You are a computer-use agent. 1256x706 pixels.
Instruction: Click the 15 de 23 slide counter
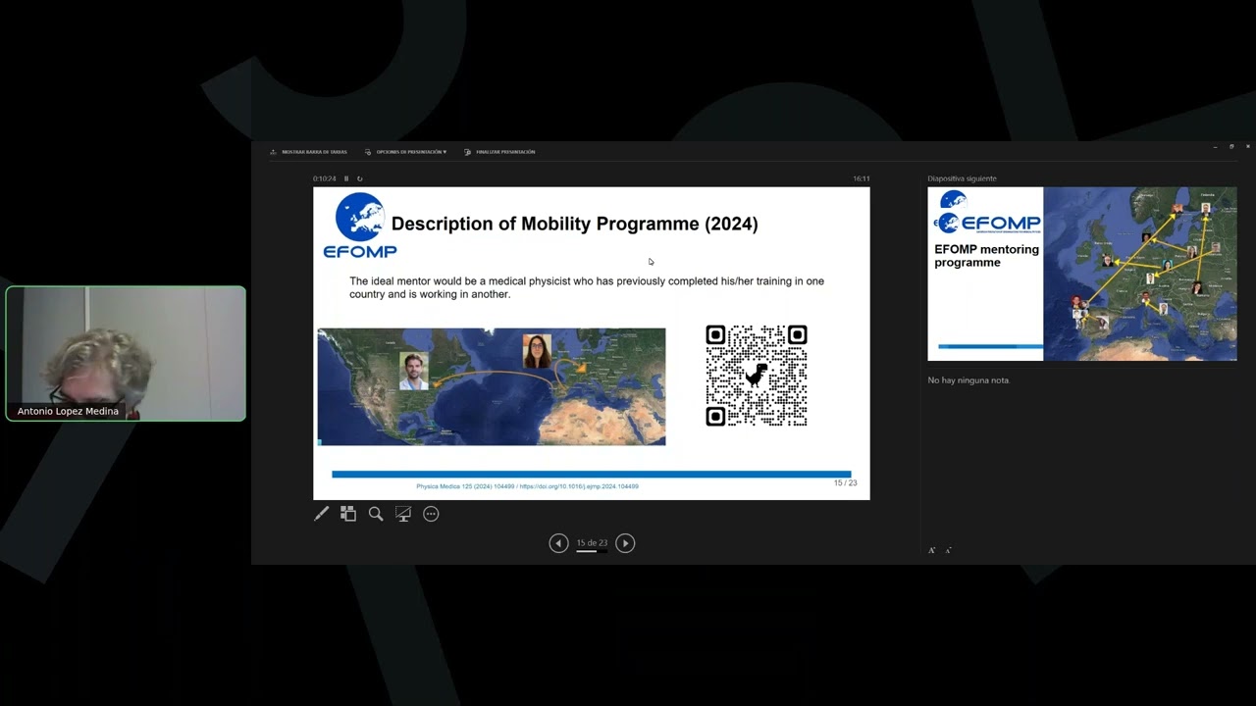coord(592,542)
